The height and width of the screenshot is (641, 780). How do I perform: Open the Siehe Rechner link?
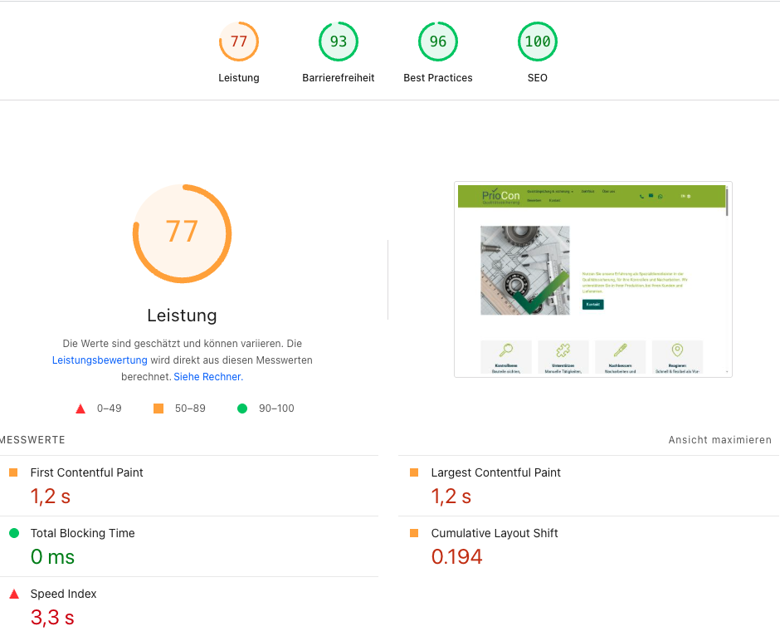(x=208, y=377)
